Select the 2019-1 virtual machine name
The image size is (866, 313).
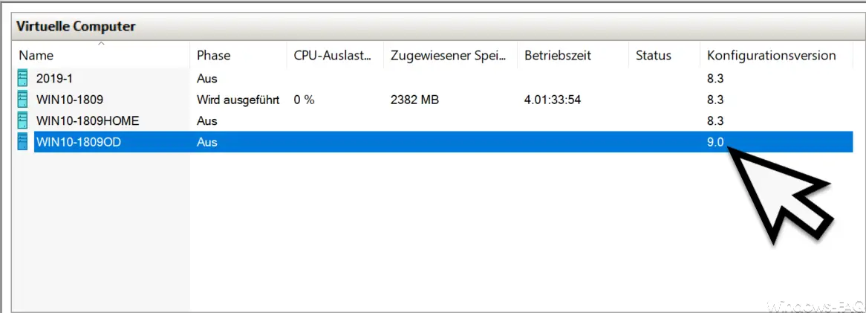coord(53,79)
